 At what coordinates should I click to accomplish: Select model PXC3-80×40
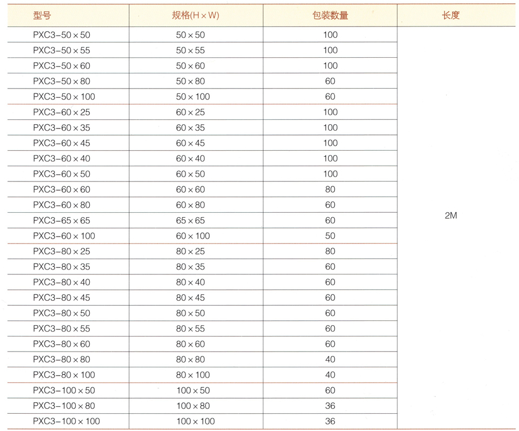62,282
